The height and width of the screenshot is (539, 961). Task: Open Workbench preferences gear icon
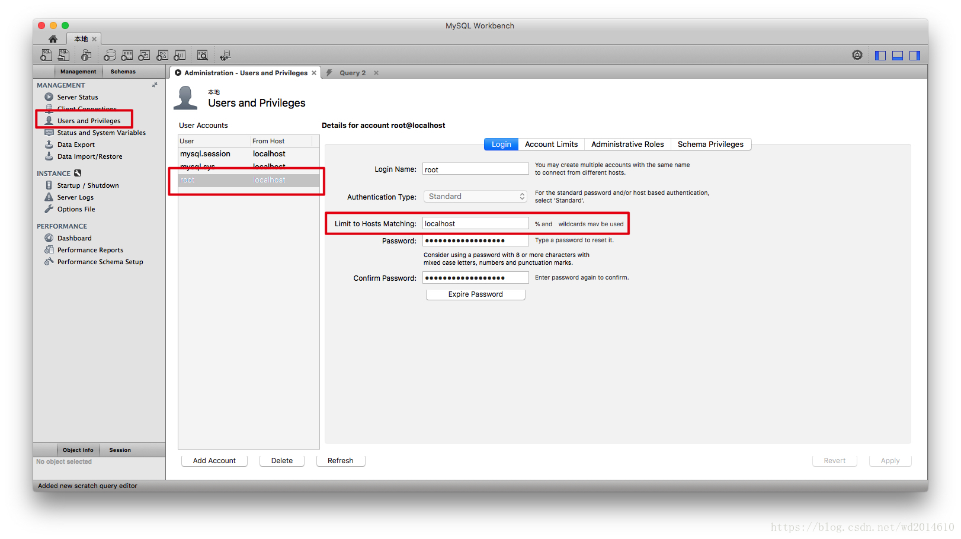(x=857, y=55)
